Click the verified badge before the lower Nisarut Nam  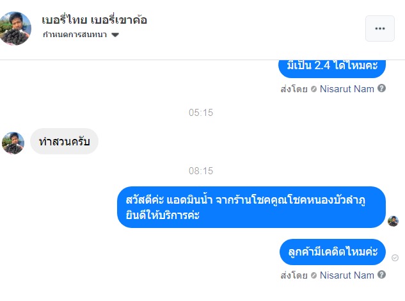(x=314, y=275)
